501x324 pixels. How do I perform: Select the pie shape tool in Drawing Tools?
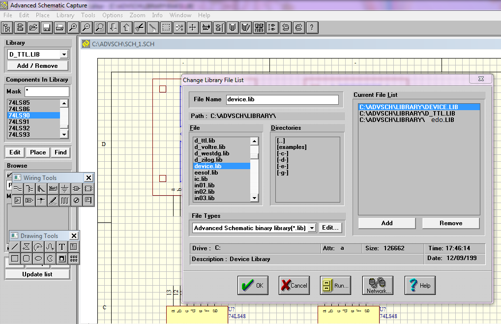pyautogui.click(x=50, y=259)
